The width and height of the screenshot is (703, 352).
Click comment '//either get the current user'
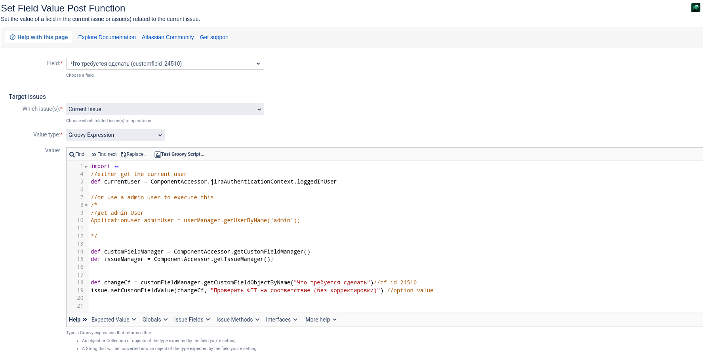139,174
